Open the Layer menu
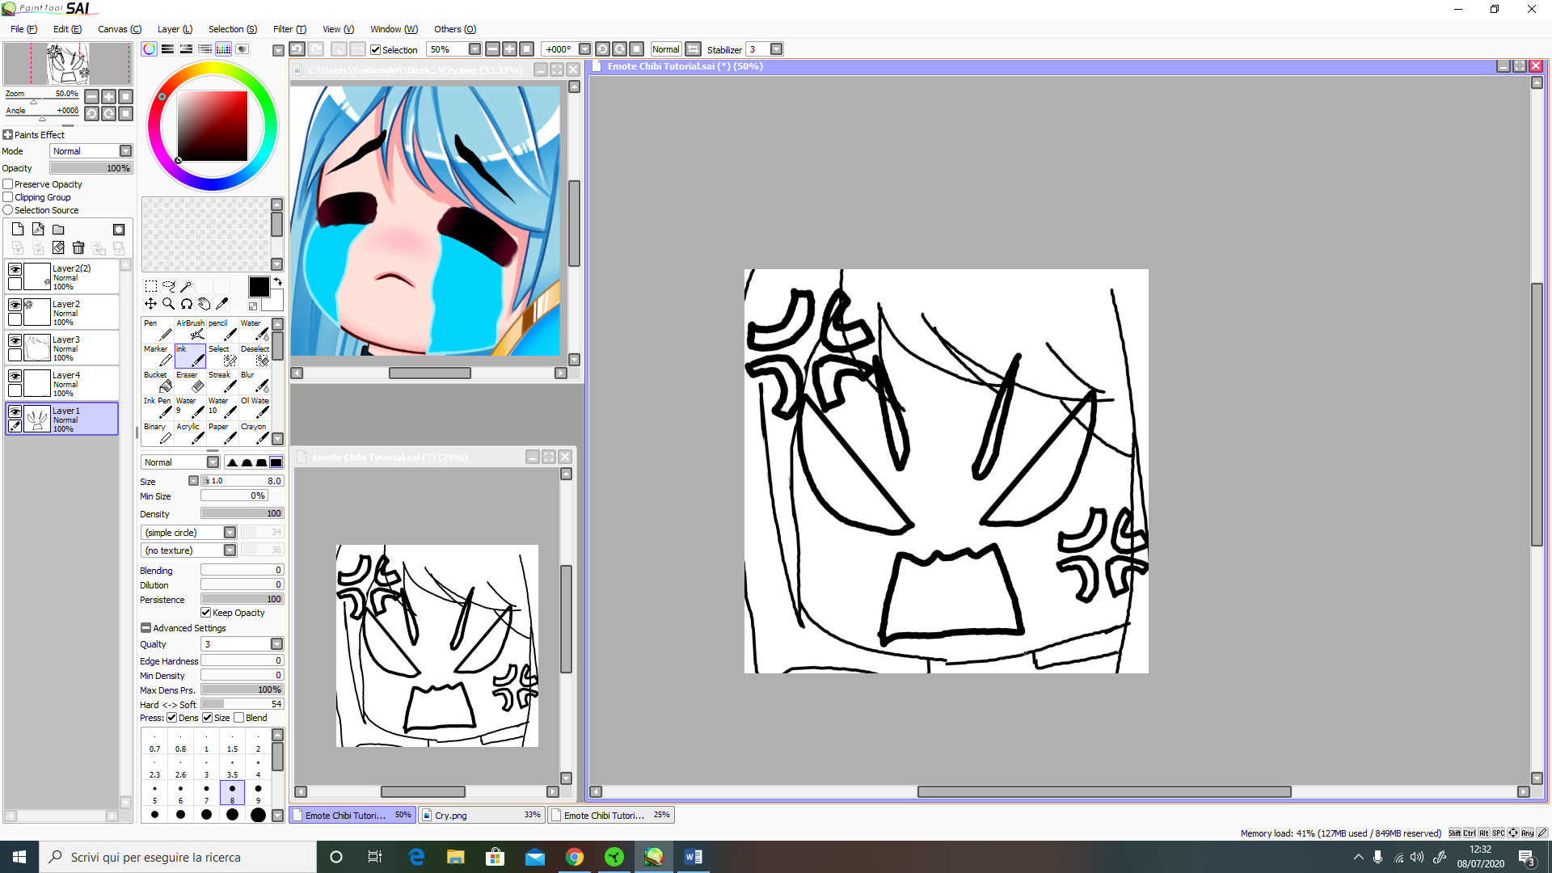 [175, 29]
